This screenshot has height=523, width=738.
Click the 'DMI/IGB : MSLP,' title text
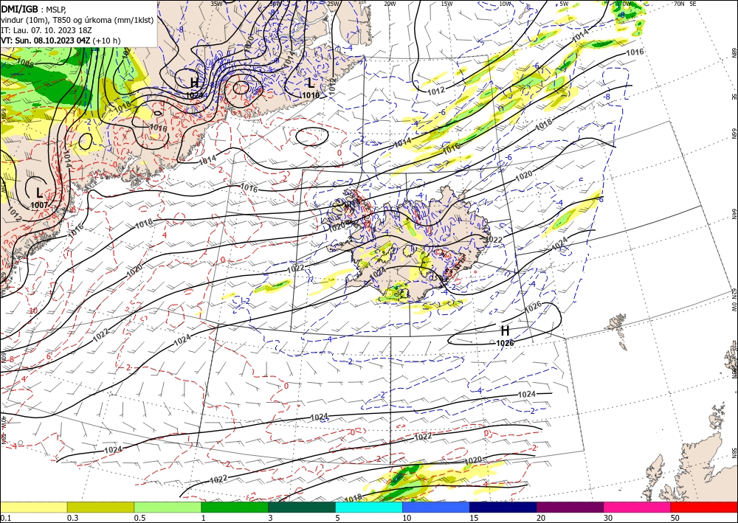click(32, 9)
